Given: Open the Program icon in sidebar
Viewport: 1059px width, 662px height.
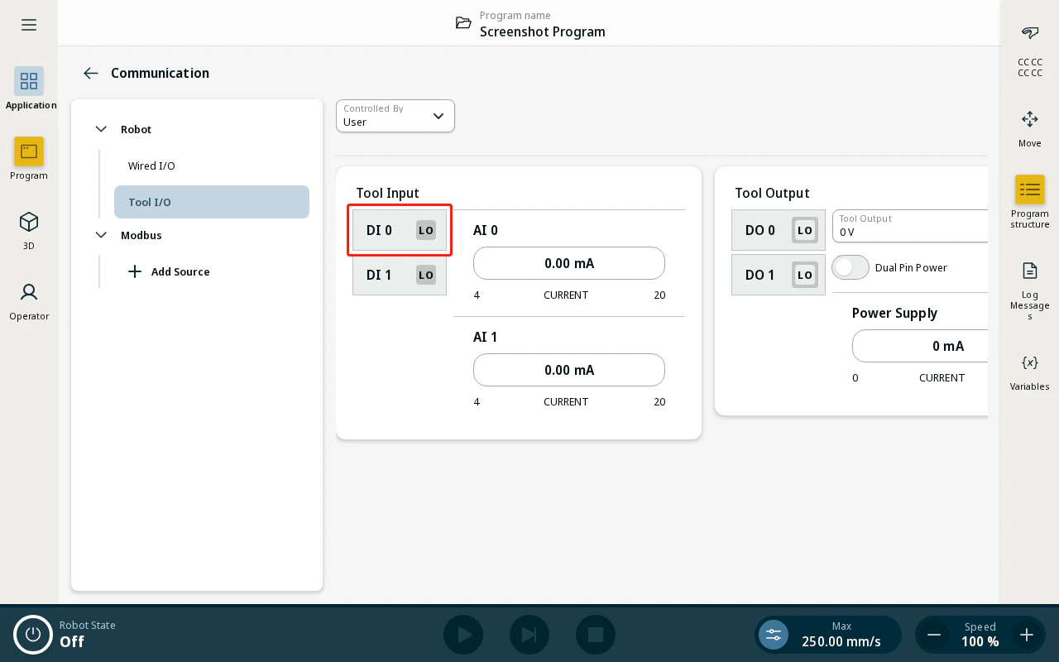Looking at the screenshot, I should [x=29, y=151].
